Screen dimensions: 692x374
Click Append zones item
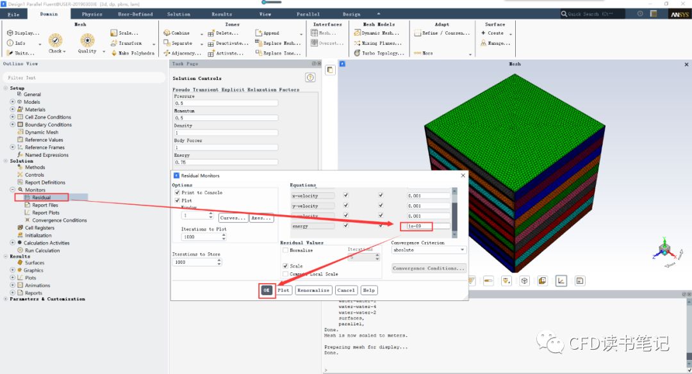(x=267, y=33)
